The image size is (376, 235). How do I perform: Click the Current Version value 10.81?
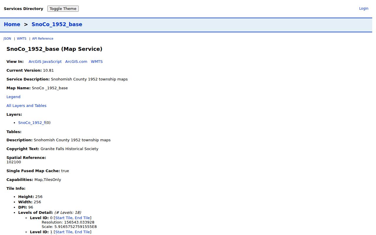[48, 70]
